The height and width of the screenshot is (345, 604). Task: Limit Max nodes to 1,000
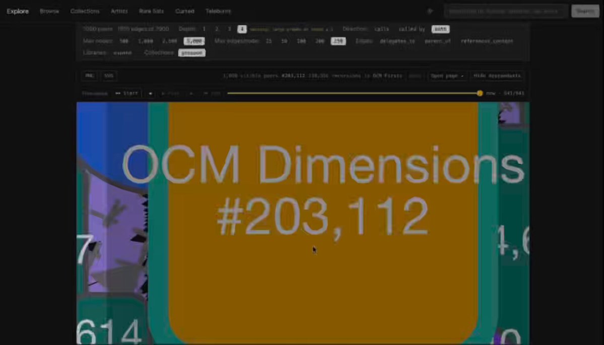pyautogui.click(x=146, y=41)
